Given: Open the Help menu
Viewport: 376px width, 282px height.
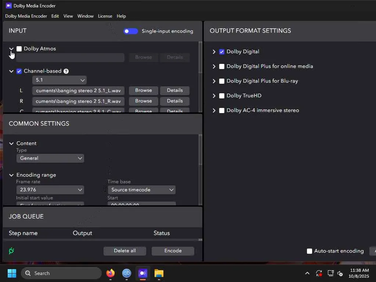Looking at the screenshot, I should click(121, 16).
